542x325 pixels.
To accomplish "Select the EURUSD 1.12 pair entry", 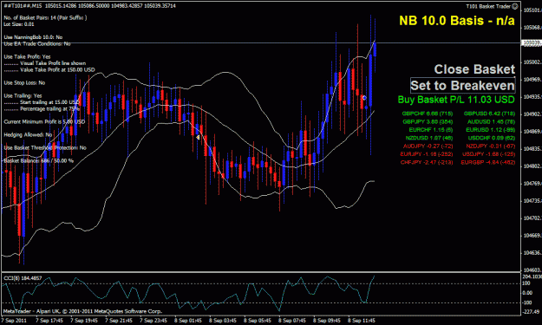I will click(490, 130).
